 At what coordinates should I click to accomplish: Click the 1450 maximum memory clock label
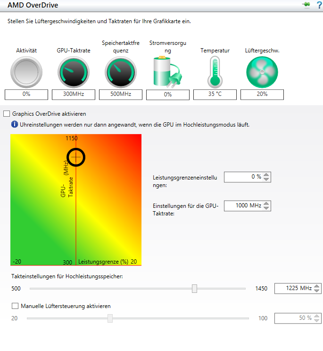[x=261, y=289]
